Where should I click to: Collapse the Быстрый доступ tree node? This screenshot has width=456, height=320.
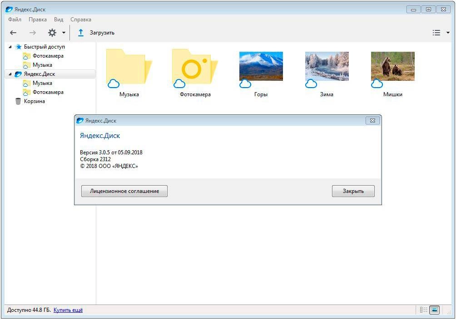[x=10, y=47]
